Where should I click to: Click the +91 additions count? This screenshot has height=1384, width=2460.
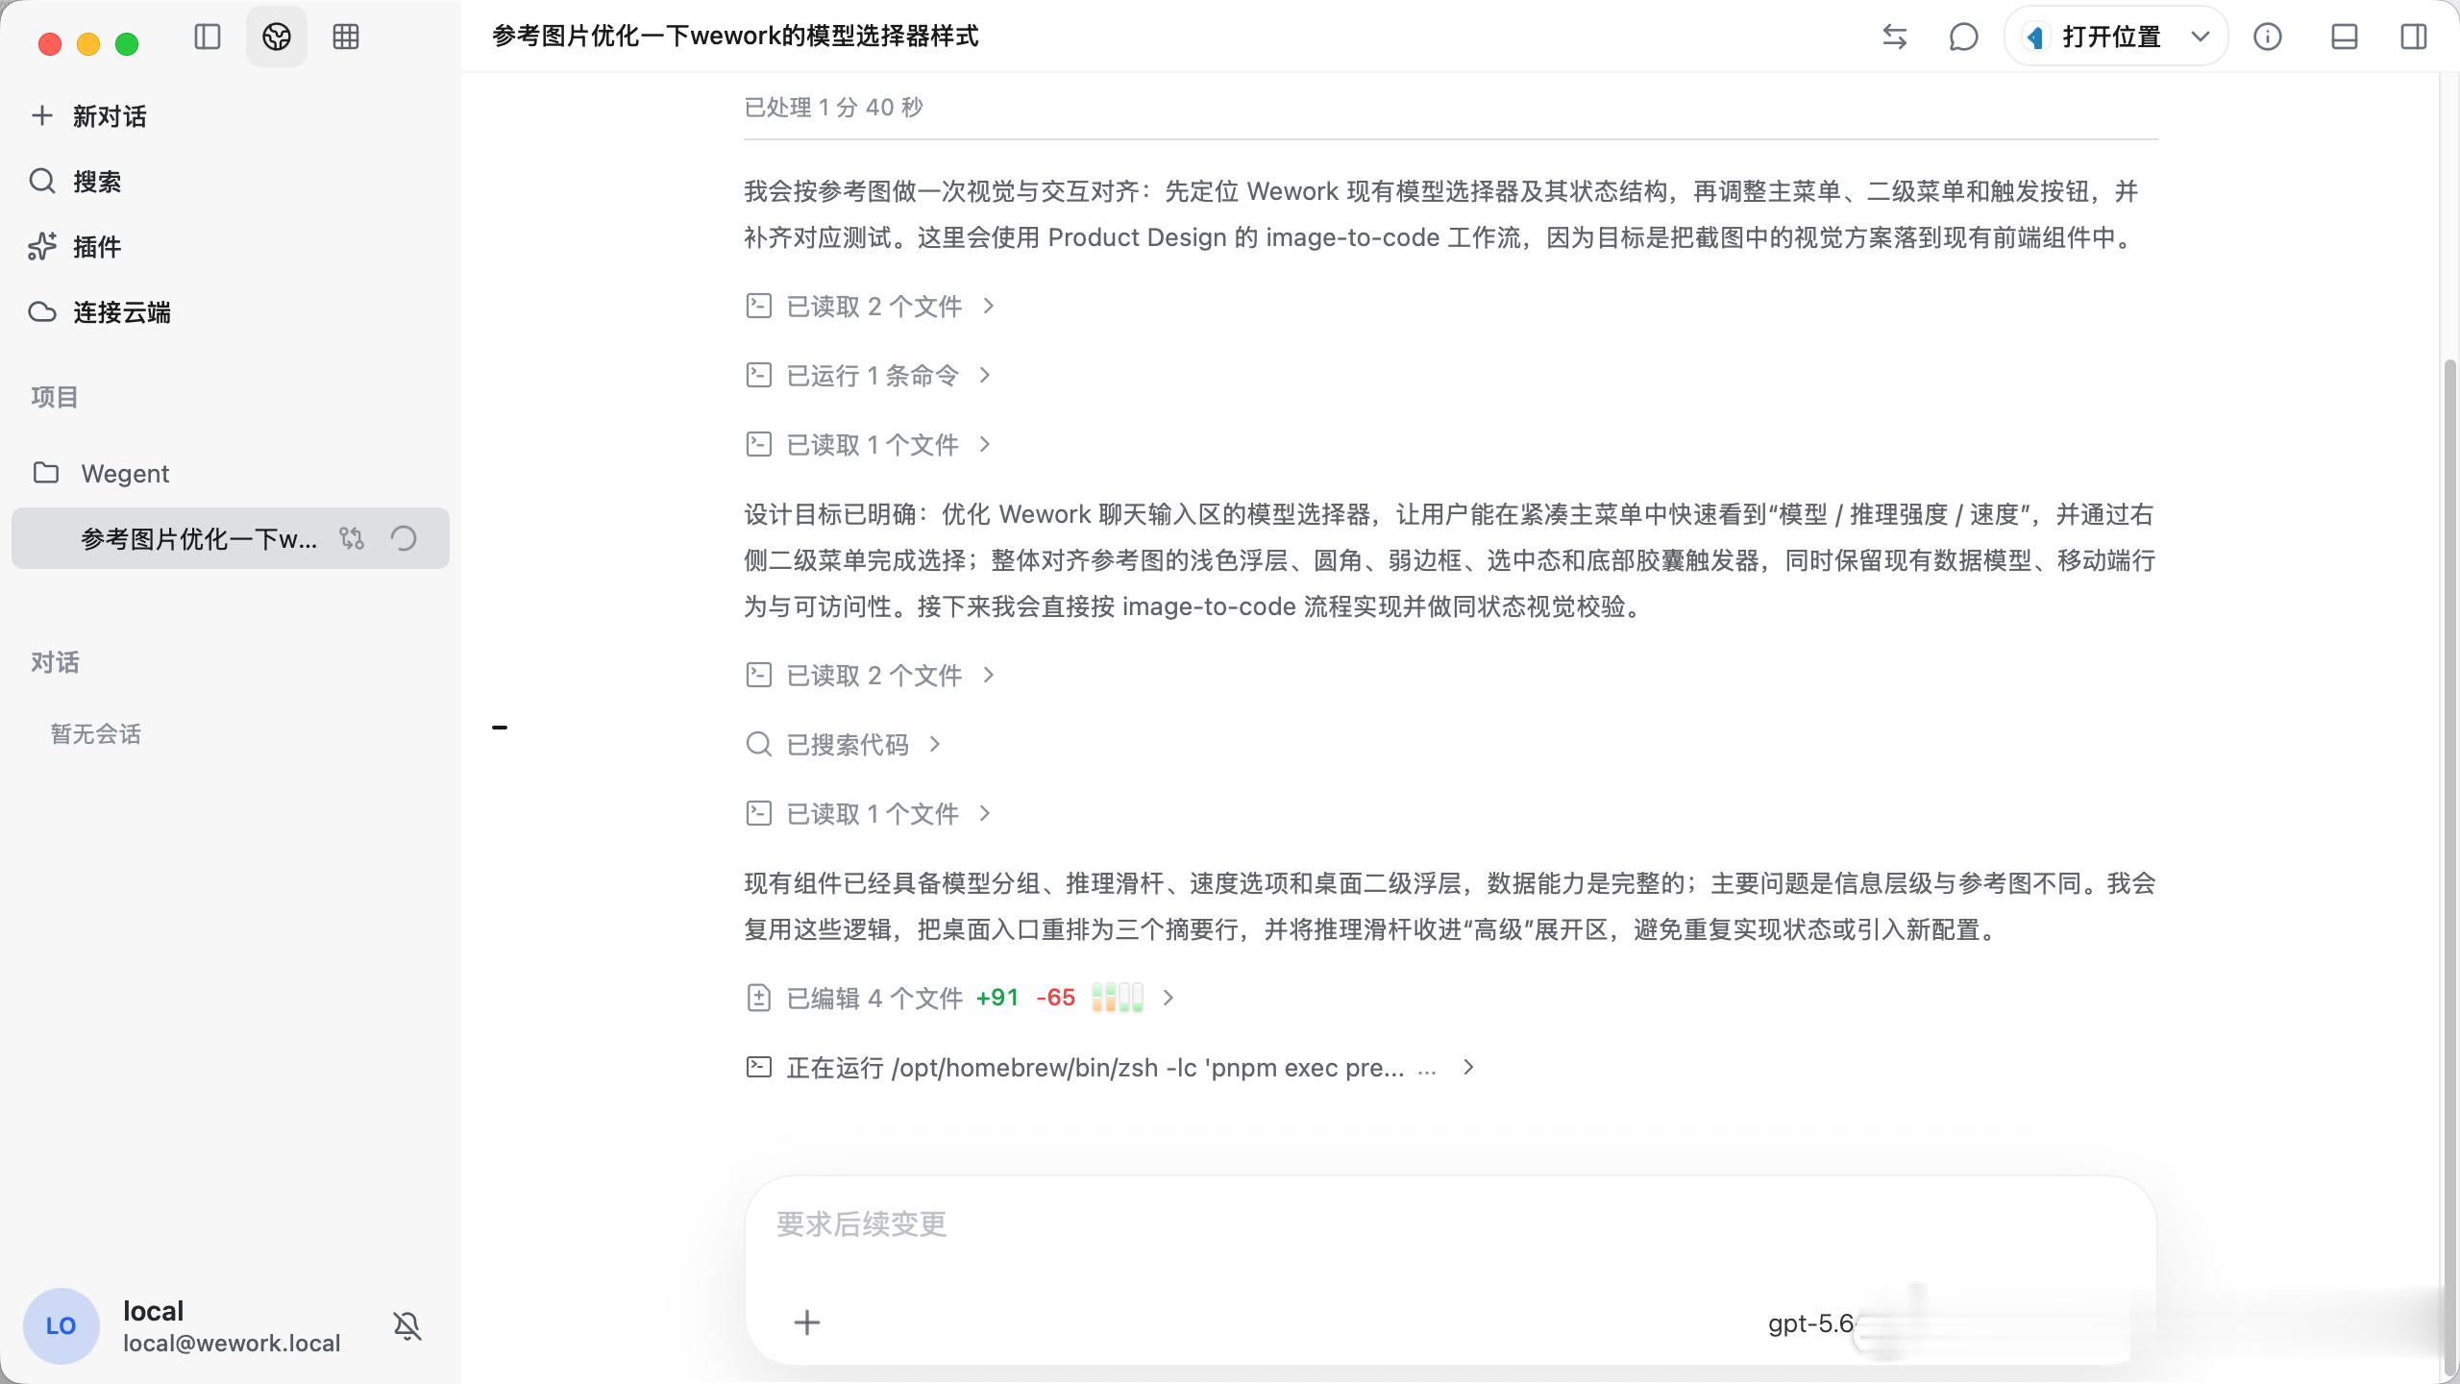[x=997, y=998]
